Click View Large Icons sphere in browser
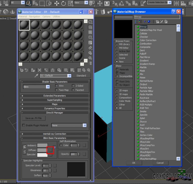The width and height of the screenshot is (193, 184). click(x=149, y=21)
